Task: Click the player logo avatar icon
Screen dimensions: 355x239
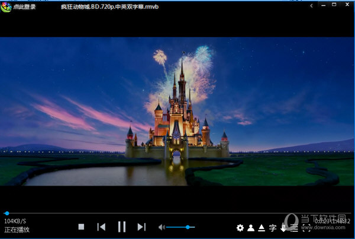Action: click(7, 6)
